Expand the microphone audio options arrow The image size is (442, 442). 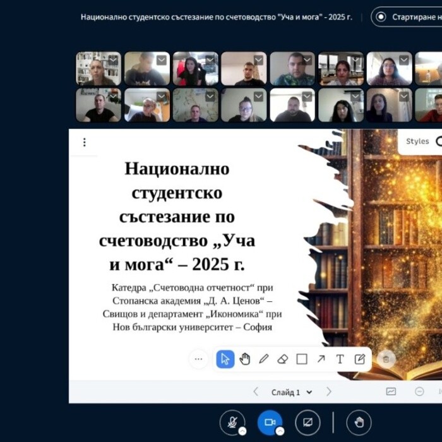pos(241,431)
